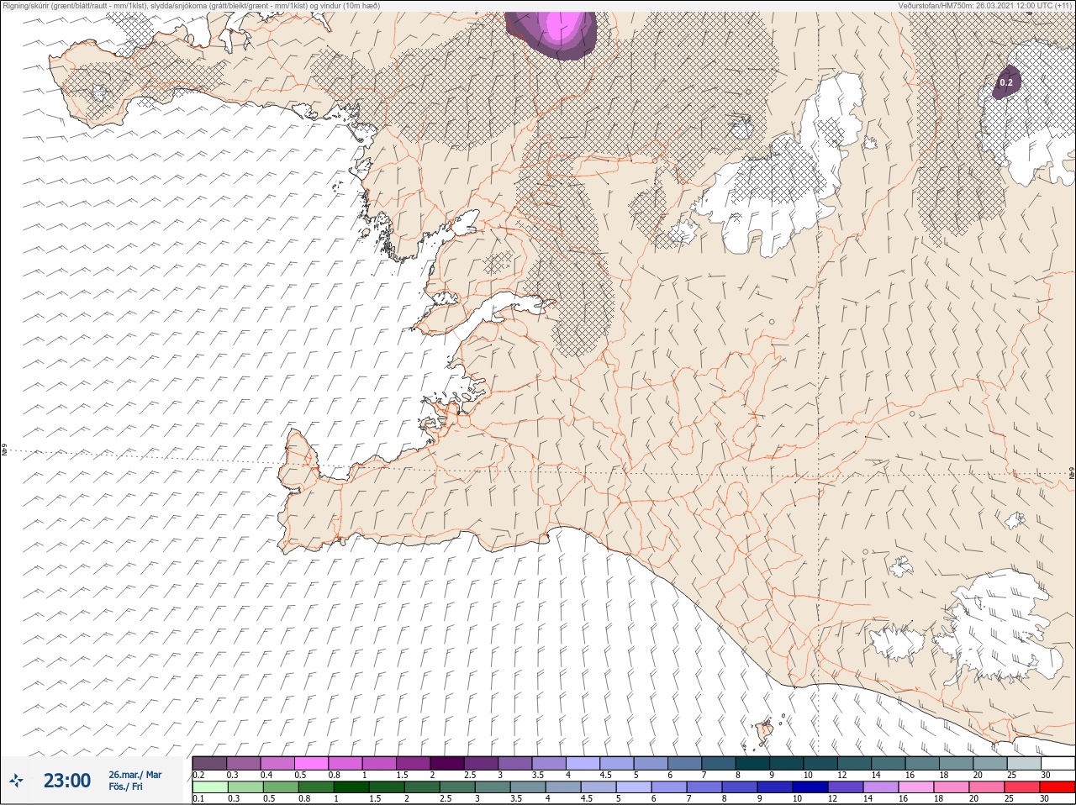Select the 0.1 pale green swatch, bottom legend row
This screenshot has height=805, width=1076.
209,787
